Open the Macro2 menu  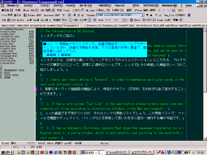click(120, 6)
